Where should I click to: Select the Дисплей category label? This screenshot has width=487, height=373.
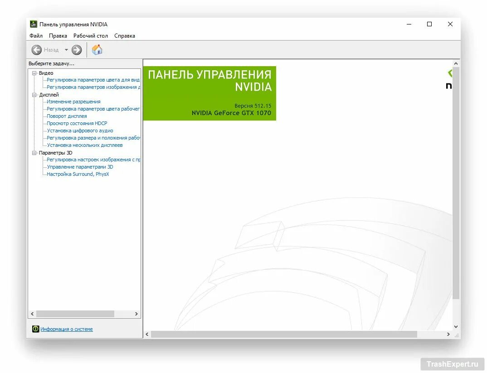(x=49, y=95)
